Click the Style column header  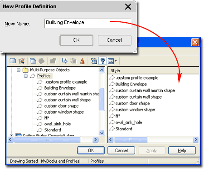pos(153,70)
